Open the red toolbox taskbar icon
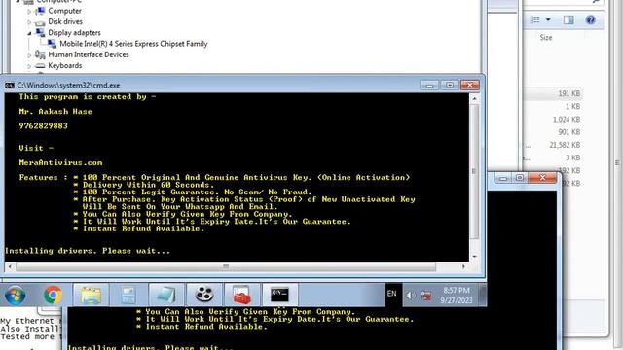Image resolution: width=623 pixels, height=350 pixels. tap(241, 296)
